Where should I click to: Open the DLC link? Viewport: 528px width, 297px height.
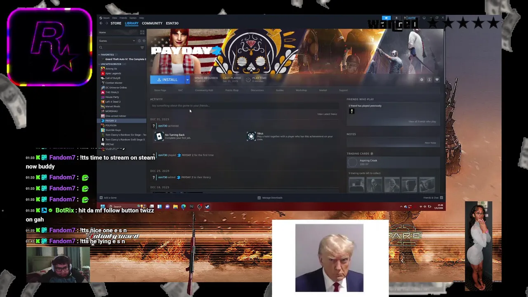(180, 90)
